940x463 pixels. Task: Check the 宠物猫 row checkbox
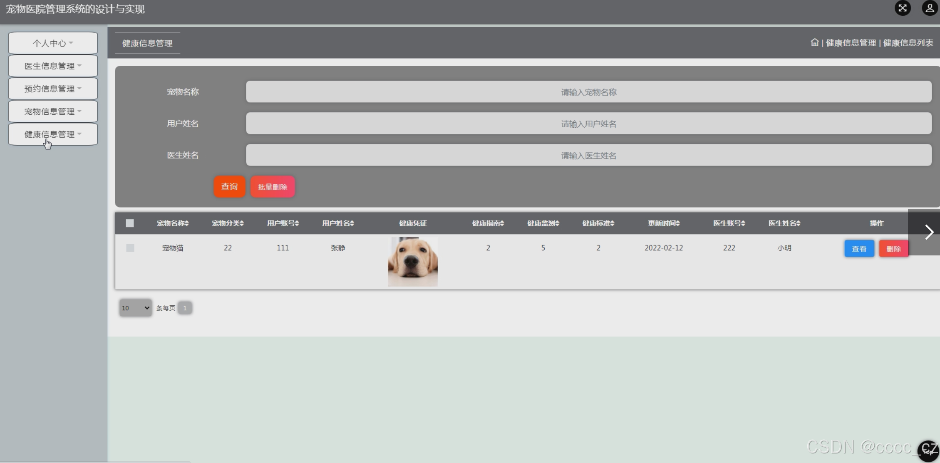[130, 248]
